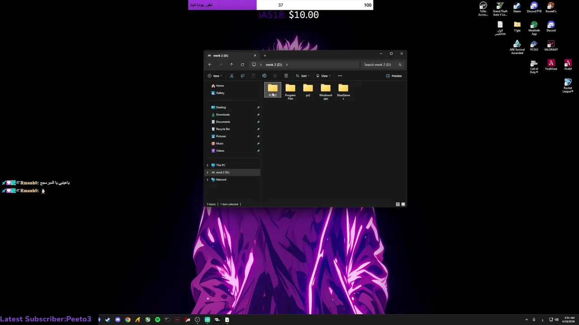Click the Rename icon in toolbar
The height and width of the screenshot is (325, 579).
pos(264,76)
